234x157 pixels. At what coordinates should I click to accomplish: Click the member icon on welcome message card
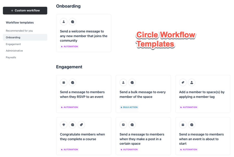(x=64, y=22)
